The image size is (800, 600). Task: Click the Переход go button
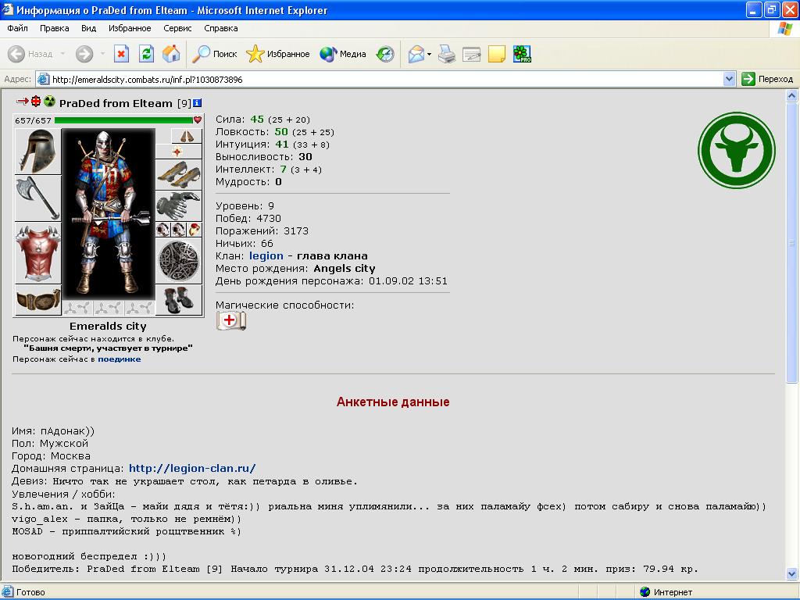[768, 79]
